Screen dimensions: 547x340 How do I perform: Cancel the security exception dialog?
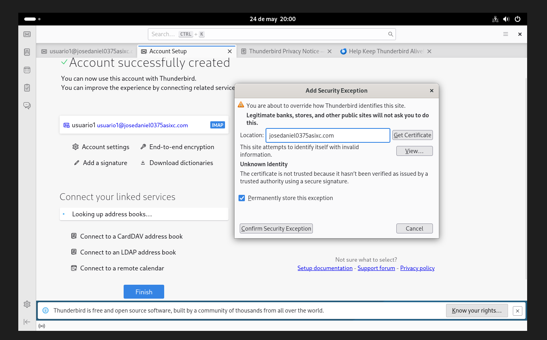click(414, 229)
